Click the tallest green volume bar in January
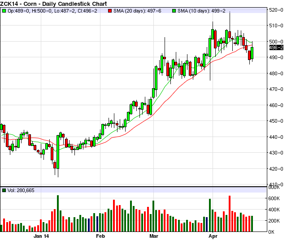287x240 pixels. [x=58, y=214]
